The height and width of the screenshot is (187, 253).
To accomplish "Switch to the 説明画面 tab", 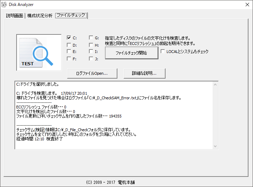I will click(14, 16).
